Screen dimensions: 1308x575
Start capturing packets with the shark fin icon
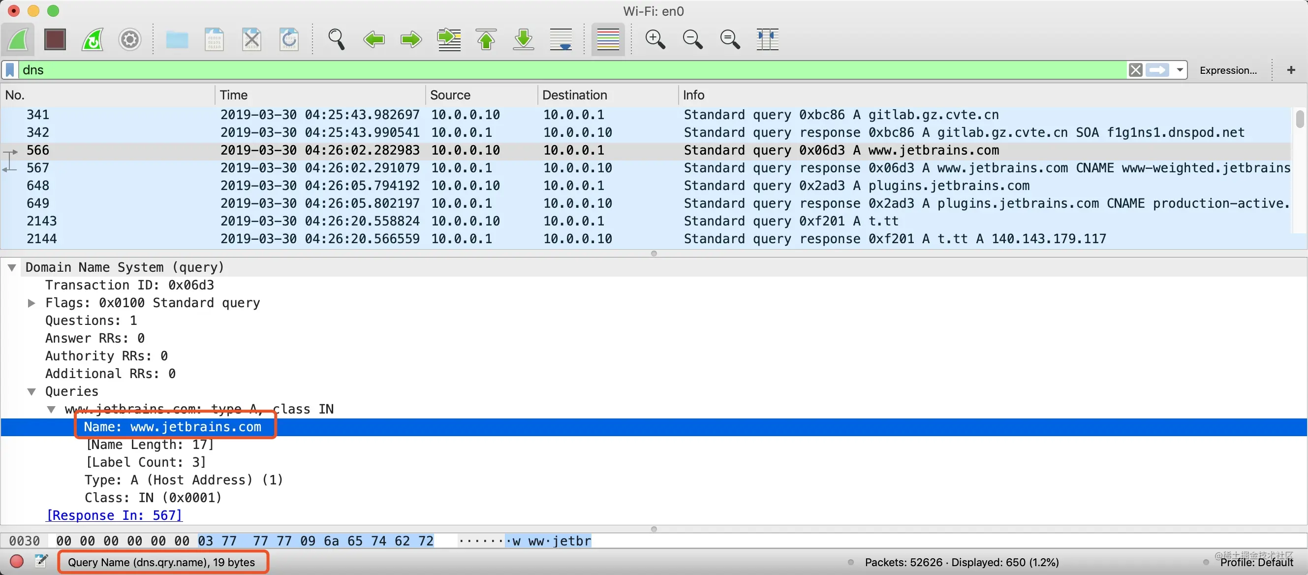(x=19, y=39)
